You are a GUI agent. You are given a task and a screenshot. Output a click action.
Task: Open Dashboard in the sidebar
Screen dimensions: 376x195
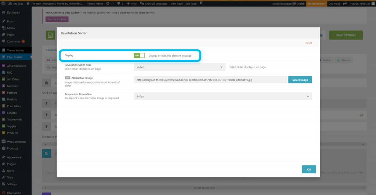pos(14,12)
